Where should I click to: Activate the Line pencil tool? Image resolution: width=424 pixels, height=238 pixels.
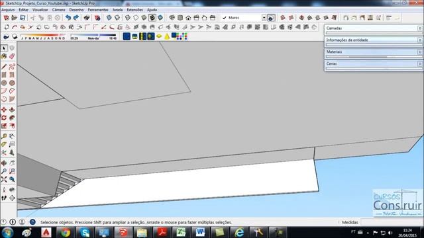(4, 67)
